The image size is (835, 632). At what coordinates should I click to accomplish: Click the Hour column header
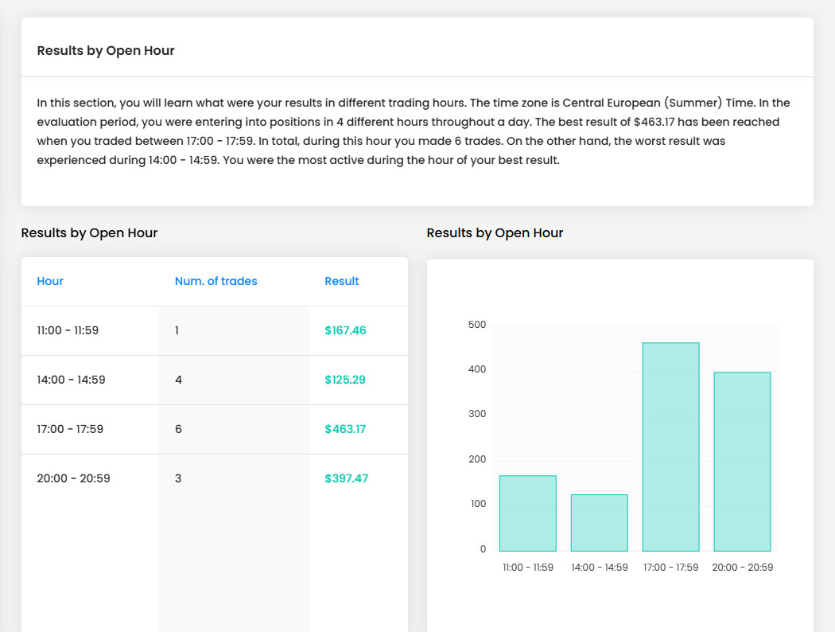coord(50,281)
